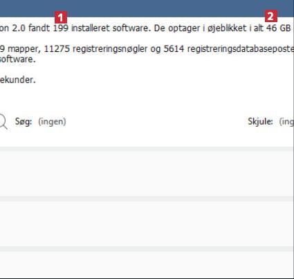Select the third empty list row
Screen dimensions: 294x279
tap(147, 264)
